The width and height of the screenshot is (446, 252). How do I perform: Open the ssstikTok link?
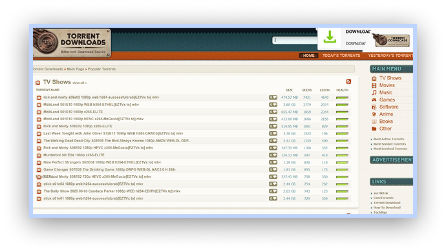[381, 193]
